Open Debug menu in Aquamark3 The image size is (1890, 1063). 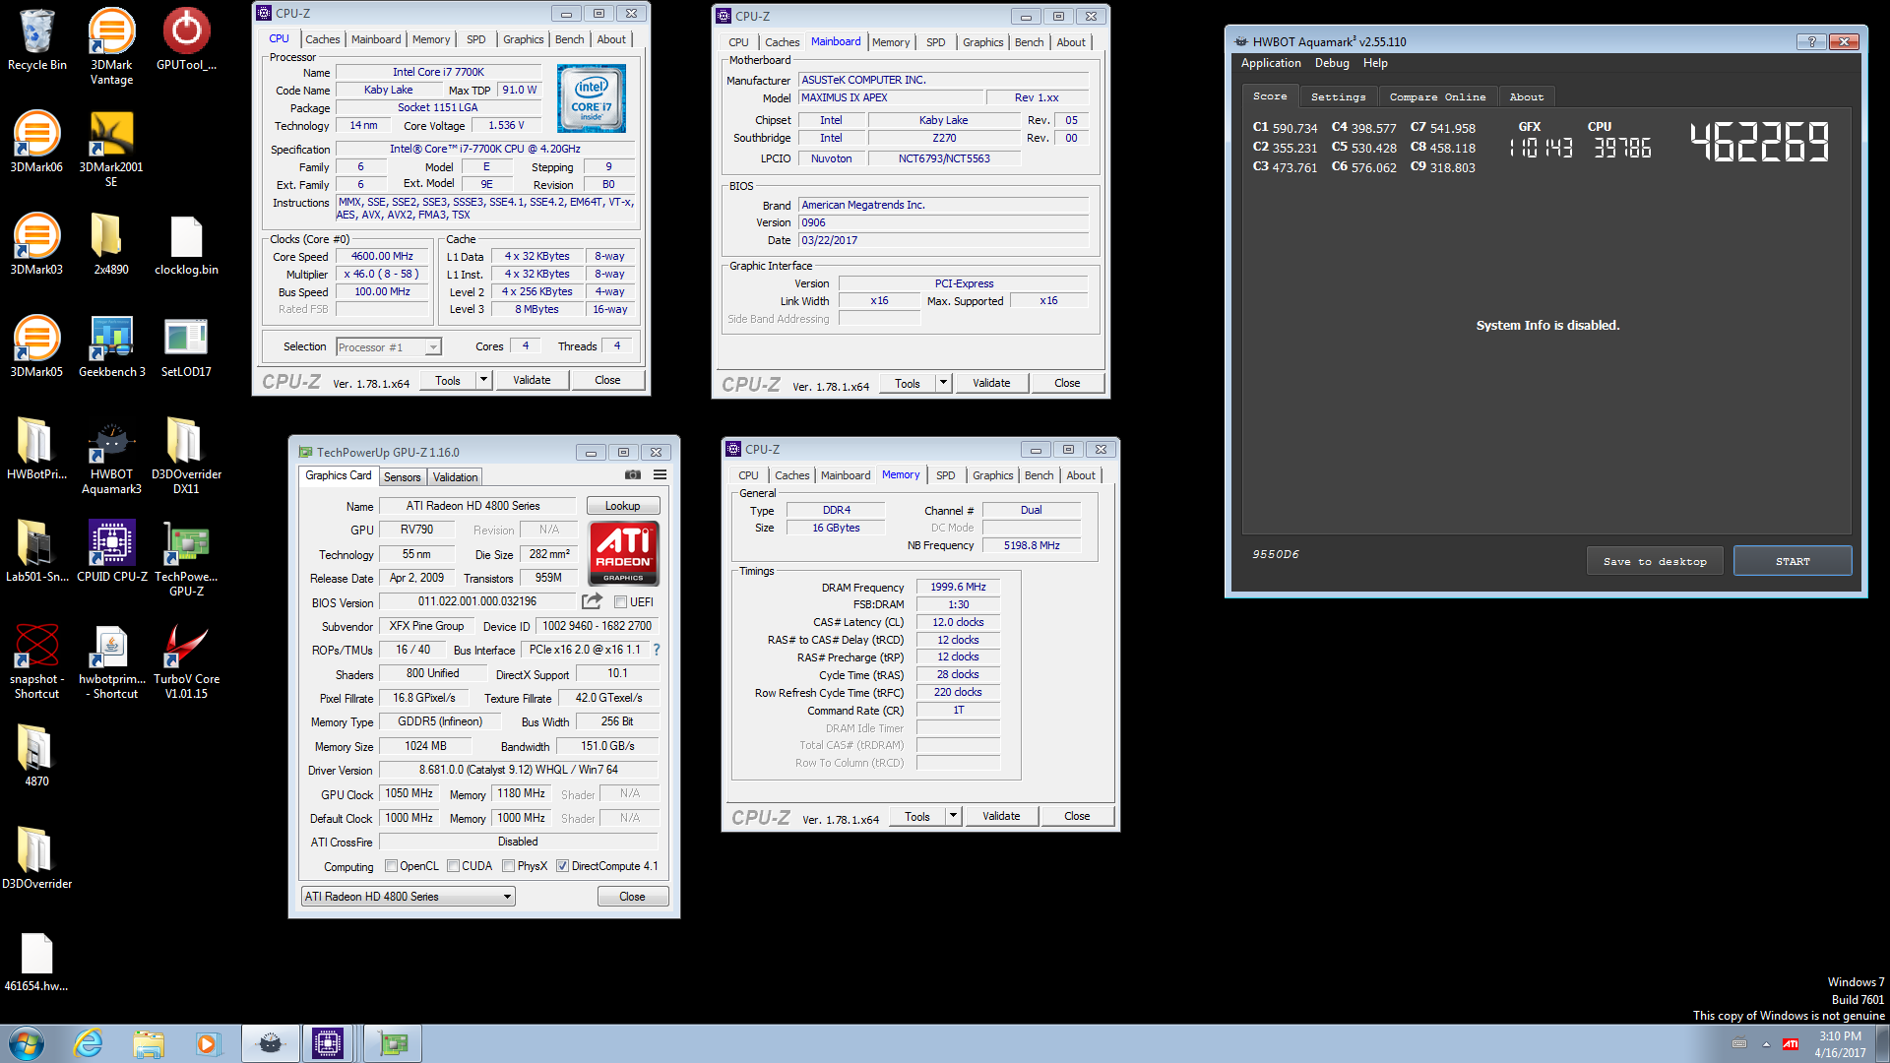click(1332, 63)
